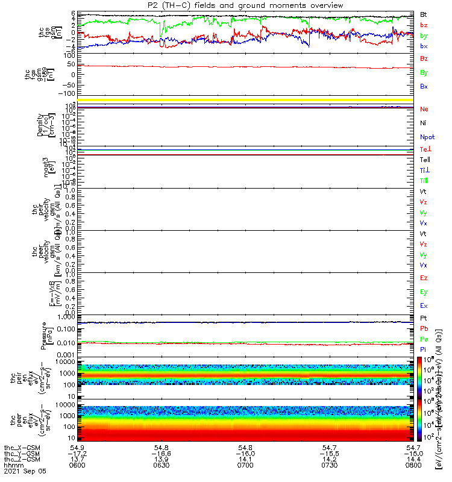Select the Z-GSM position value '14.4'
452x482 pixels.
(x=413, y=459)
